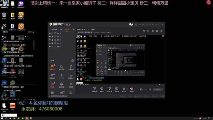The height and width of the screenshot is (120, 213).
Task: Open the user avatar profile
Action: pyautogui.click(x=131, y=24)
